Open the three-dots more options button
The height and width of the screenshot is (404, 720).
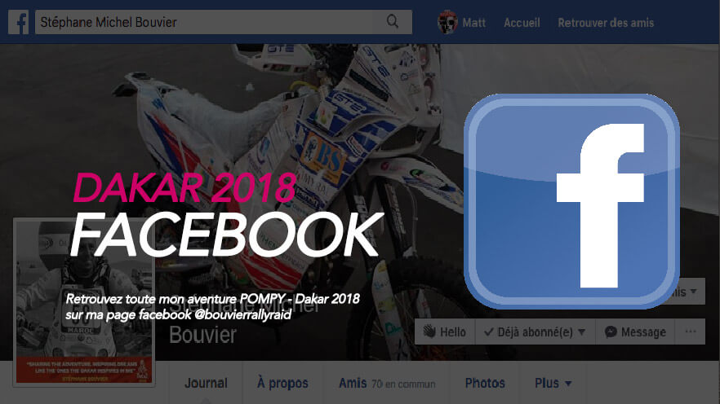point(690,332)
